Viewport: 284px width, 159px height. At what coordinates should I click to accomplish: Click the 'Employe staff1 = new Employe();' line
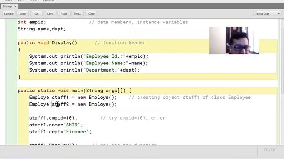click(73, 98)
